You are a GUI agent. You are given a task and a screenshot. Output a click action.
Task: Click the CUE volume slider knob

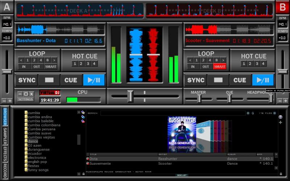(x=229, y=98)
